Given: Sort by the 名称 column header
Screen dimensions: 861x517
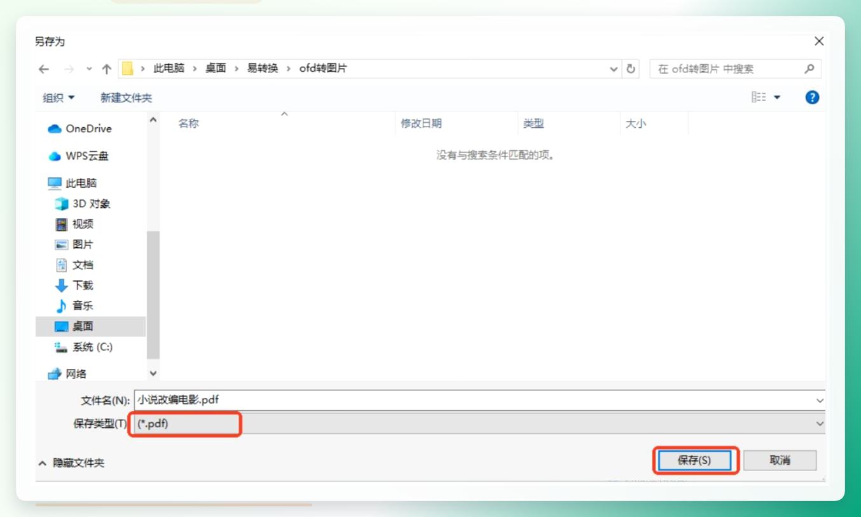Looking at the screenshot, I should [x=189, y=123].
